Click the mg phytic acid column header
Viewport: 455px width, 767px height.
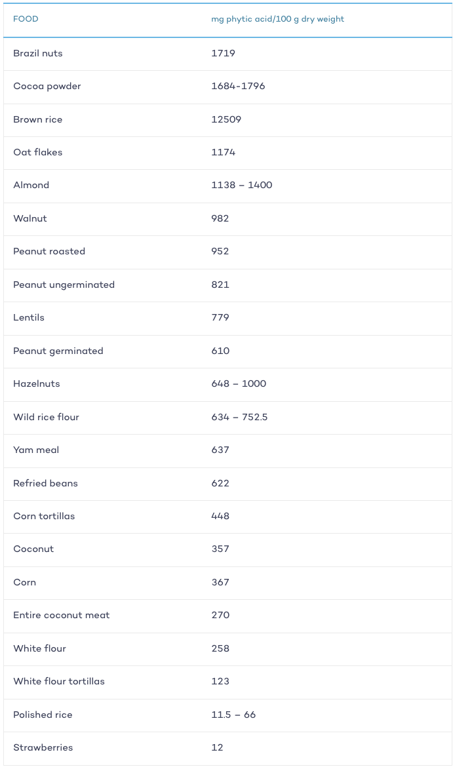point(277,19)
